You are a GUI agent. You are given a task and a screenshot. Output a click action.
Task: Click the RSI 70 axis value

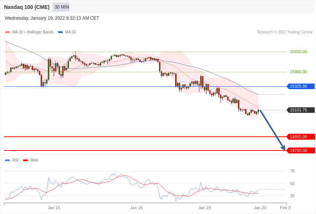point(292,171)
